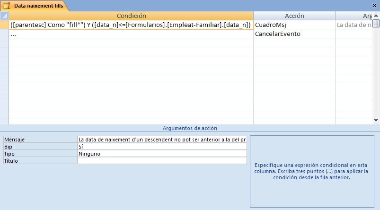380x210 pixels.
Task: Click the scrollbar up arrow
Action: (376, 16)
